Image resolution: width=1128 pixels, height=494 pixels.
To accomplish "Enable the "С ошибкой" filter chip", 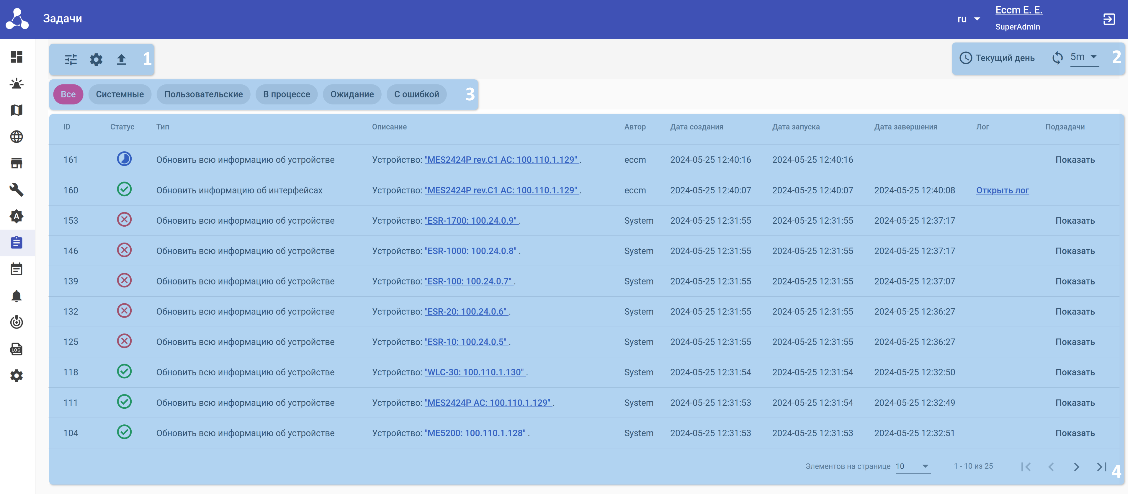I will coord(416,94).
